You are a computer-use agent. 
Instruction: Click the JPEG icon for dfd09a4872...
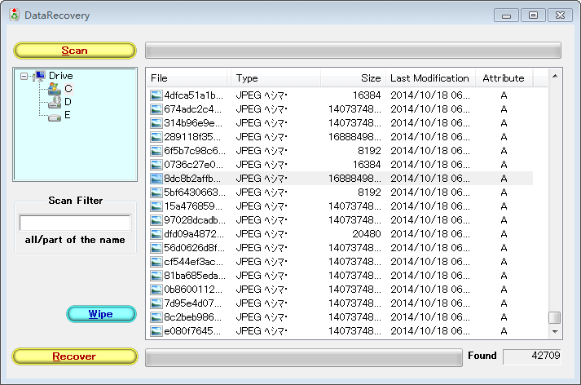pyautogui.click(x=156, y=234)
